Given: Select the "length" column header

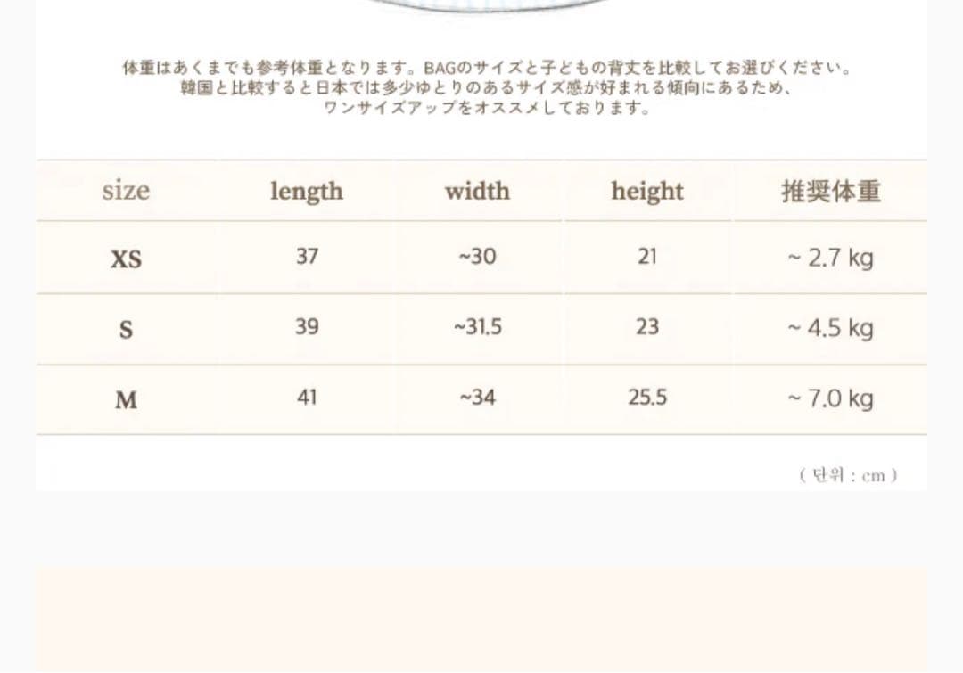Looking at the screenshot, I should (x=306, y=192).
